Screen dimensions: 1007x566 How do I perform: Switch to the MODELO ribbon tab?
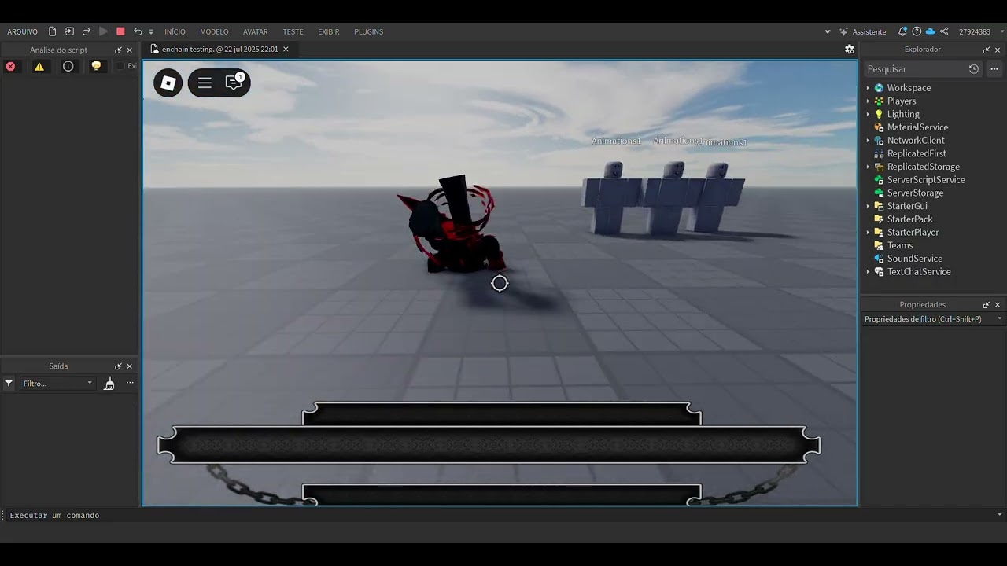[214, 31]
